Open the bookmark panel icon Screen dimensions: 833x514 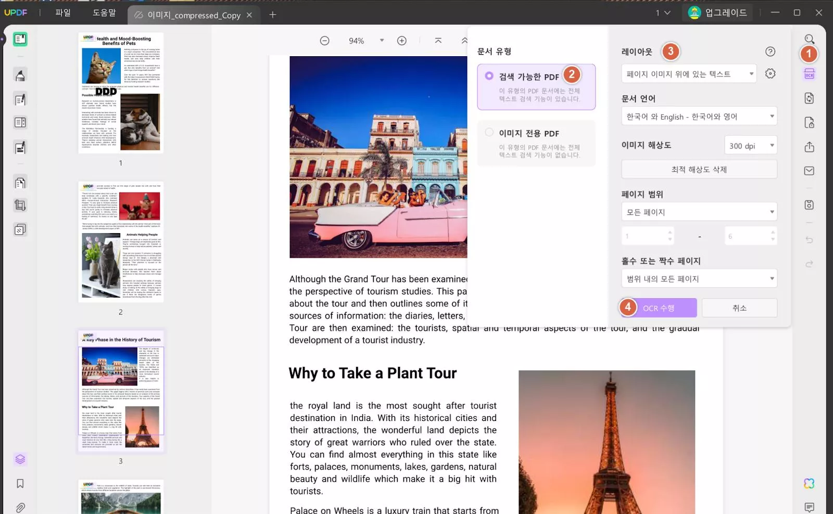[20, 483]
